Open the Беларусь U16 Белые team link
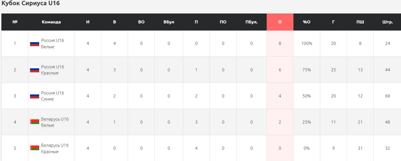Image resolution: width=401 pixels, height=161 pixels. pos(55,122)
